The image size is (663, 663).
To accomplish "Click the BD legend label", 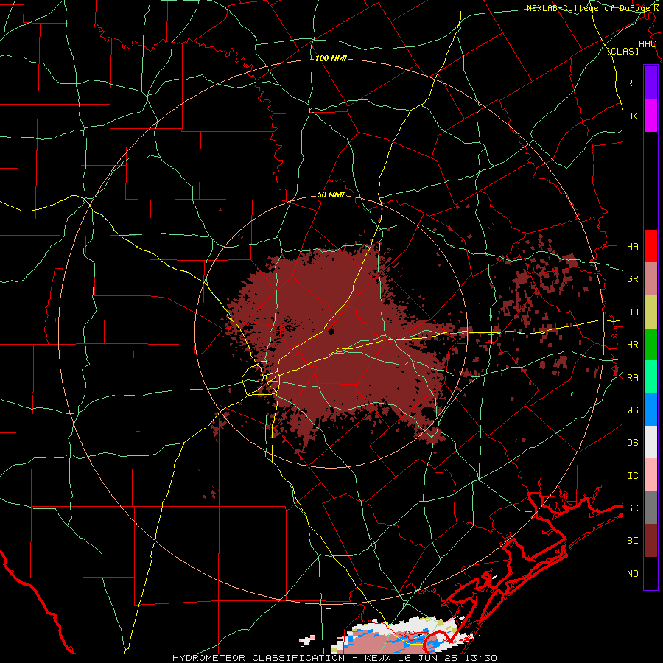I will [x=632, y=312].
